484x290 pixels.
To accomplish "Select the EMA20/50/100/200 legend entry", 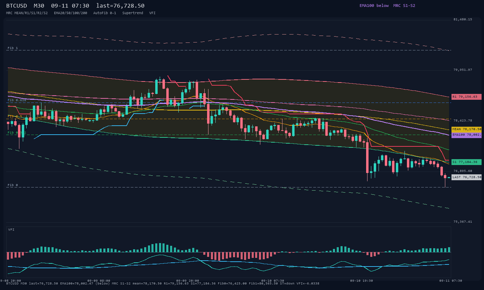I will pyautogui.click(x=71, y=13).
